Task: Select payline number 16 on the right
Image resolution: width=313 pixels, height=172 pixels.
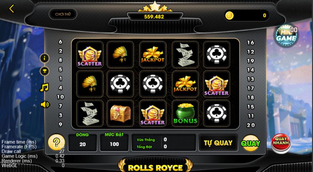Action: tap(250, 43)
